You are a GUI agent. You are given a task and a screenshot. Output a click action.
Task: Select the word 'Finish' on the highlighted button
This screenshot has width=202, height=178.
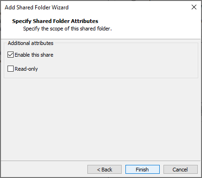[142, 170]
